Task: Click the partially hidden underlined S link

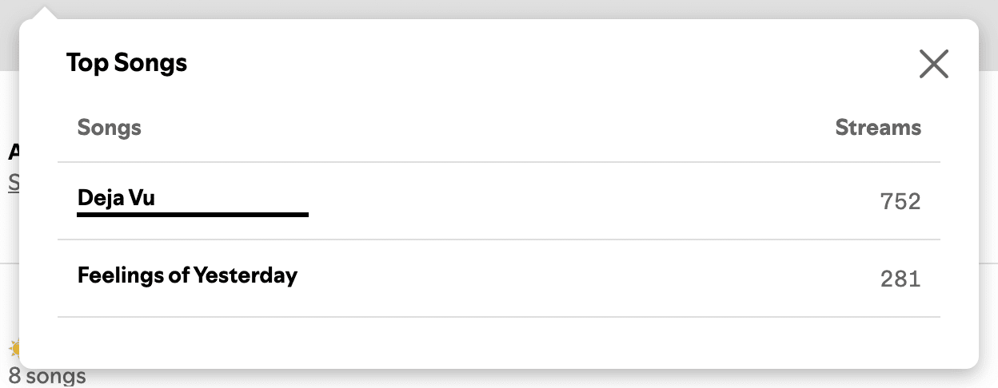Action: click(14, 183)
